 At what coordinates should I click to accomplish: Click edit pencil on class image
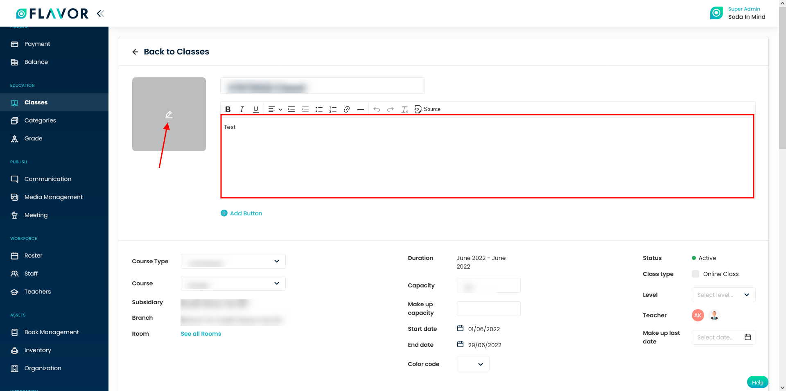(169, 115)
